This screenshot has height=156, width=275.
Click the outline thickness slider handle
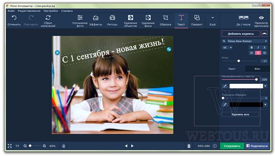pos(223,98)
